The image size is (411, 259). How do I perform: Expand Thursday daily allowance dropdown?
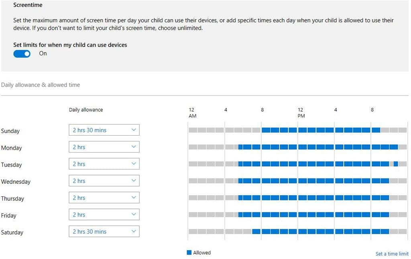[x=104, y=198]
